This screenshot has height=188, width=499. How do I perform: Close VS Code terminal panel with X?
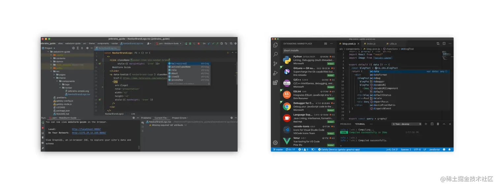click(x=450, y=124)
